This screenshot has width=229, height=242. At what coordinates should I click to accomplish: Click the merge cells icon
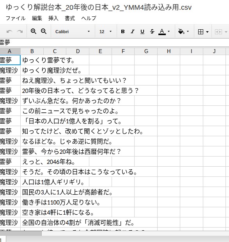pos(218,32)
